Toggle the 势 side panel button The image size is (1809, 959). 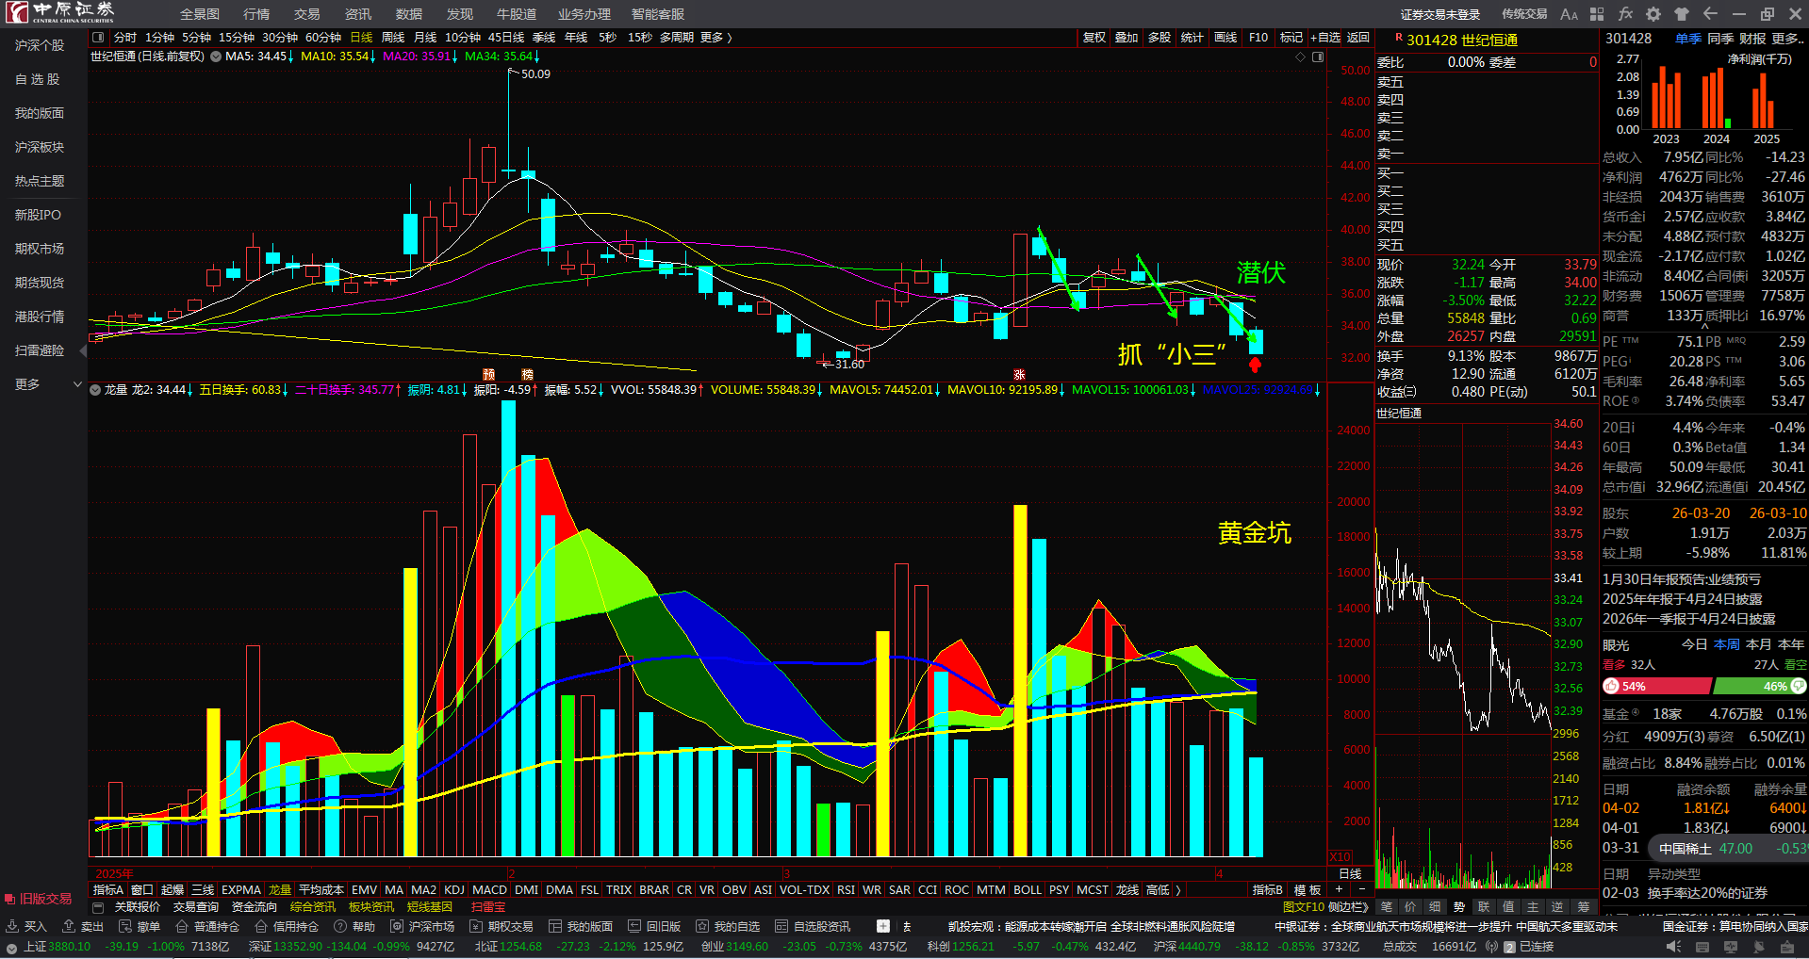pyautogui.click(x=1459, y=906)
